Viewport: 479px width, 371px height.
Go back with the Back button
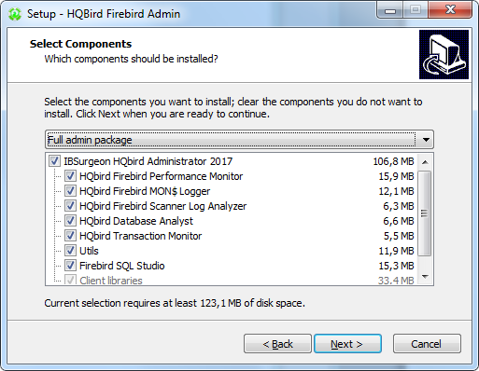click(x=277, y=344)
